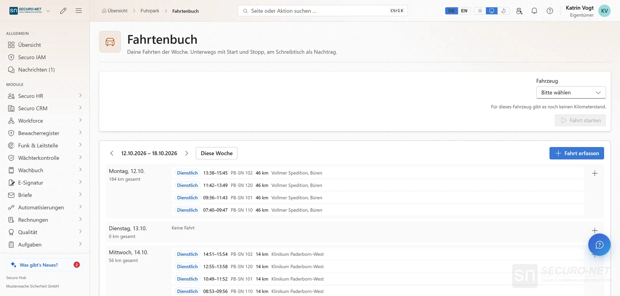Open the notifications bell
This screenshot has width=620, height=296.
pyautogui.click(x=534, y=11)
